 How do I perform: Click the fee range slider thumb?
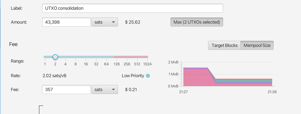[55, 57]
